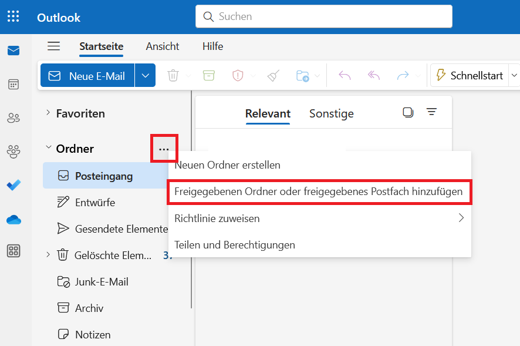The width and height of the screenshot is (520, 346).
Task: Choose Freigegebenen Ordner oder freigegebenes Postfach hinzufügen
Action: point(320,192)
